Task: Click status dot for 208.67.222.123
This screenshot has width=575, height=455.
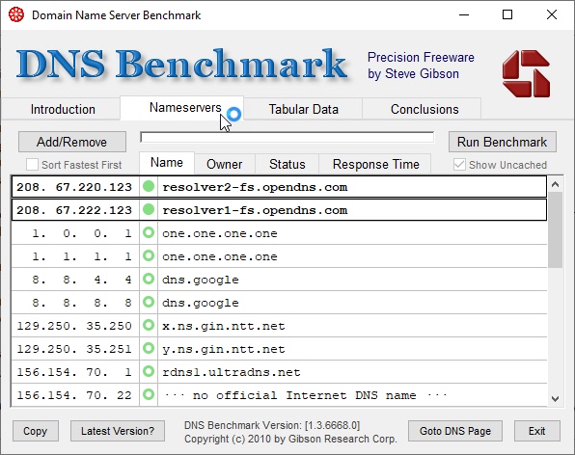Action: 149,209
